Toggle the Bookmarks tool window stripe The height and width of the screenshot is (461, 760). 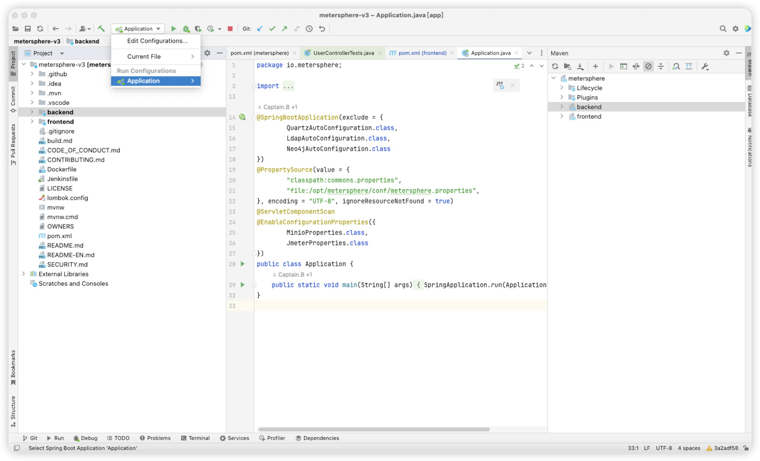(x=13, y=368)
